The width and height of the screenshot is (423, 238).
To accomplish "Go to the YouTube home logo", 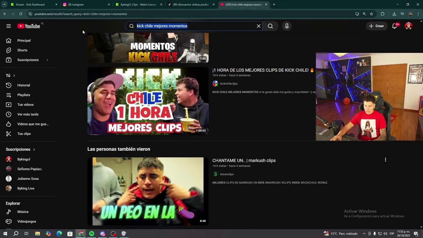I will [x=29, y=26].
